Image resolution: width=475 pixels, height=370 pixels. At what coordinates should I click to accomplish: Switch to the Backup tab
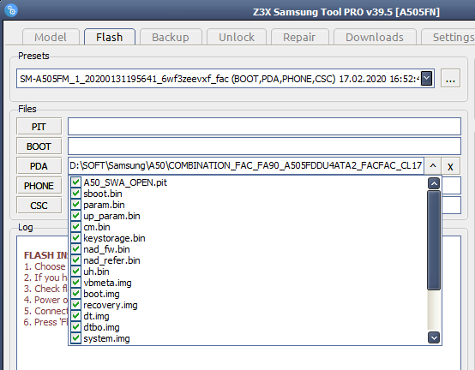pyautogui.click(x=171, y=37)
